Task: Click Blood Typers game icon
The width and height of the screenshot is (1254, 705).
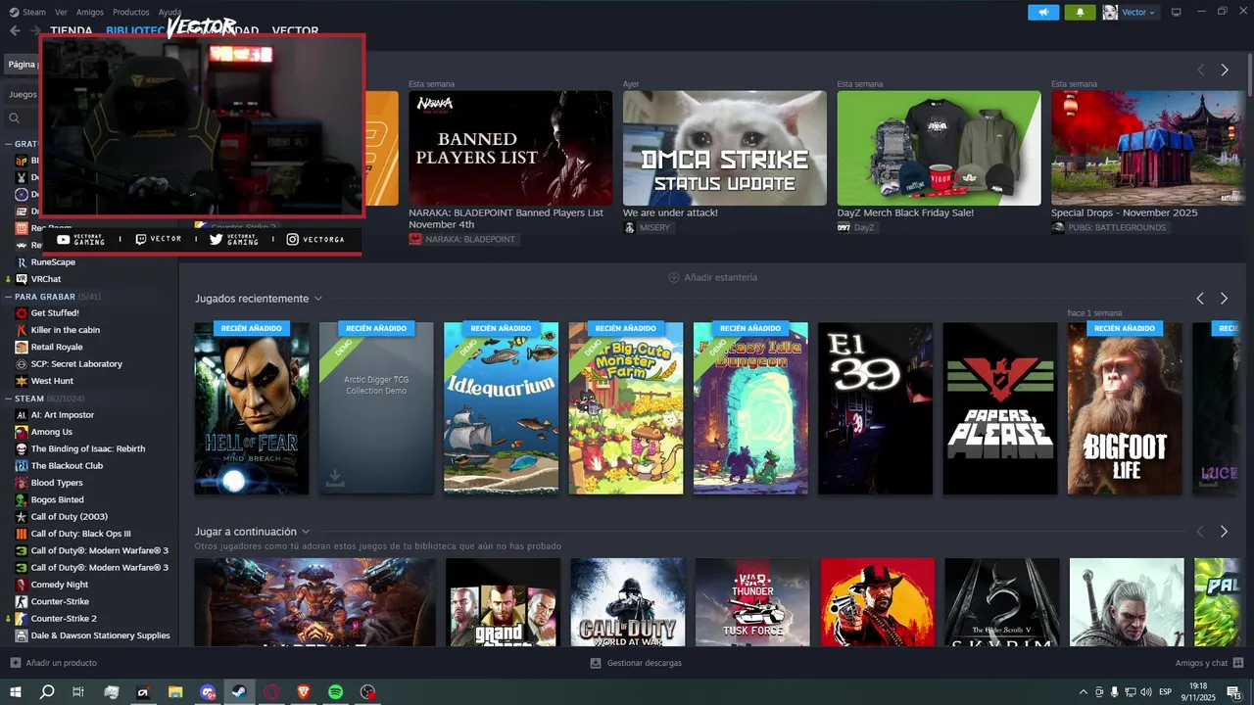Action: coord(22,482)
